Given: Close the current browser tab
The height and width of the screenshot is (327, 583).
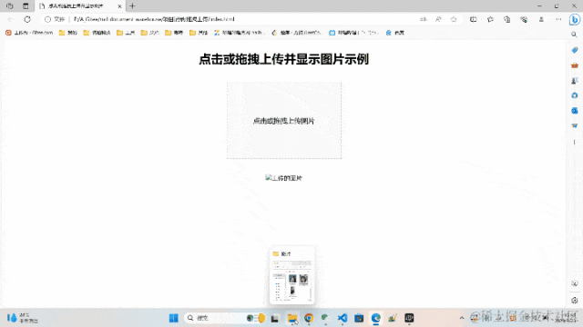Looking at the screenshot, I should (x=119, y=6).
